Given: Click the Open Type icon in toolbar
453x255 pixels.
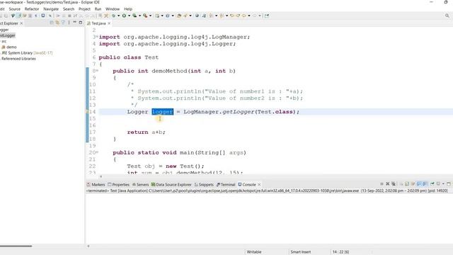Looking at the screenshot, I should pos(179,16).
